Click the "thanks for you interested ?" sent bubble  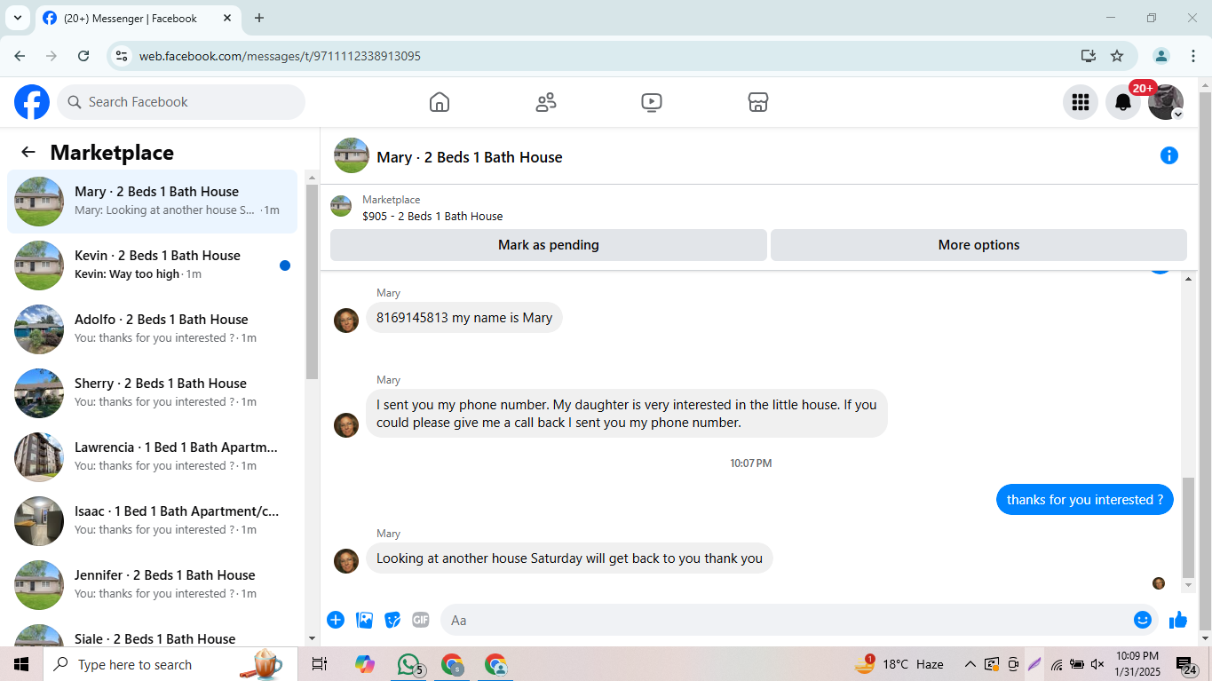coord(1085,500)
